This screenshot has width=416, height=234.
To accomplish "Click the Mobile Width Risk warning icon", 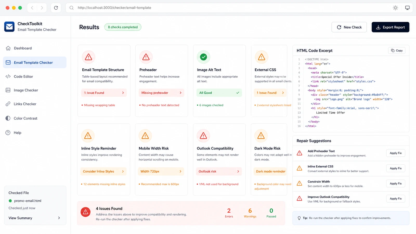I will [x=145, y=135].
